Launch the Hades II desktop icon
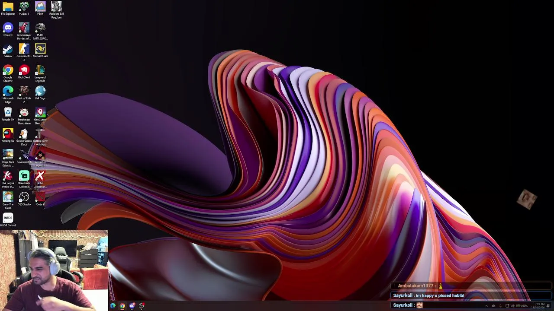The image size is (554, 311). pos(24,8)
